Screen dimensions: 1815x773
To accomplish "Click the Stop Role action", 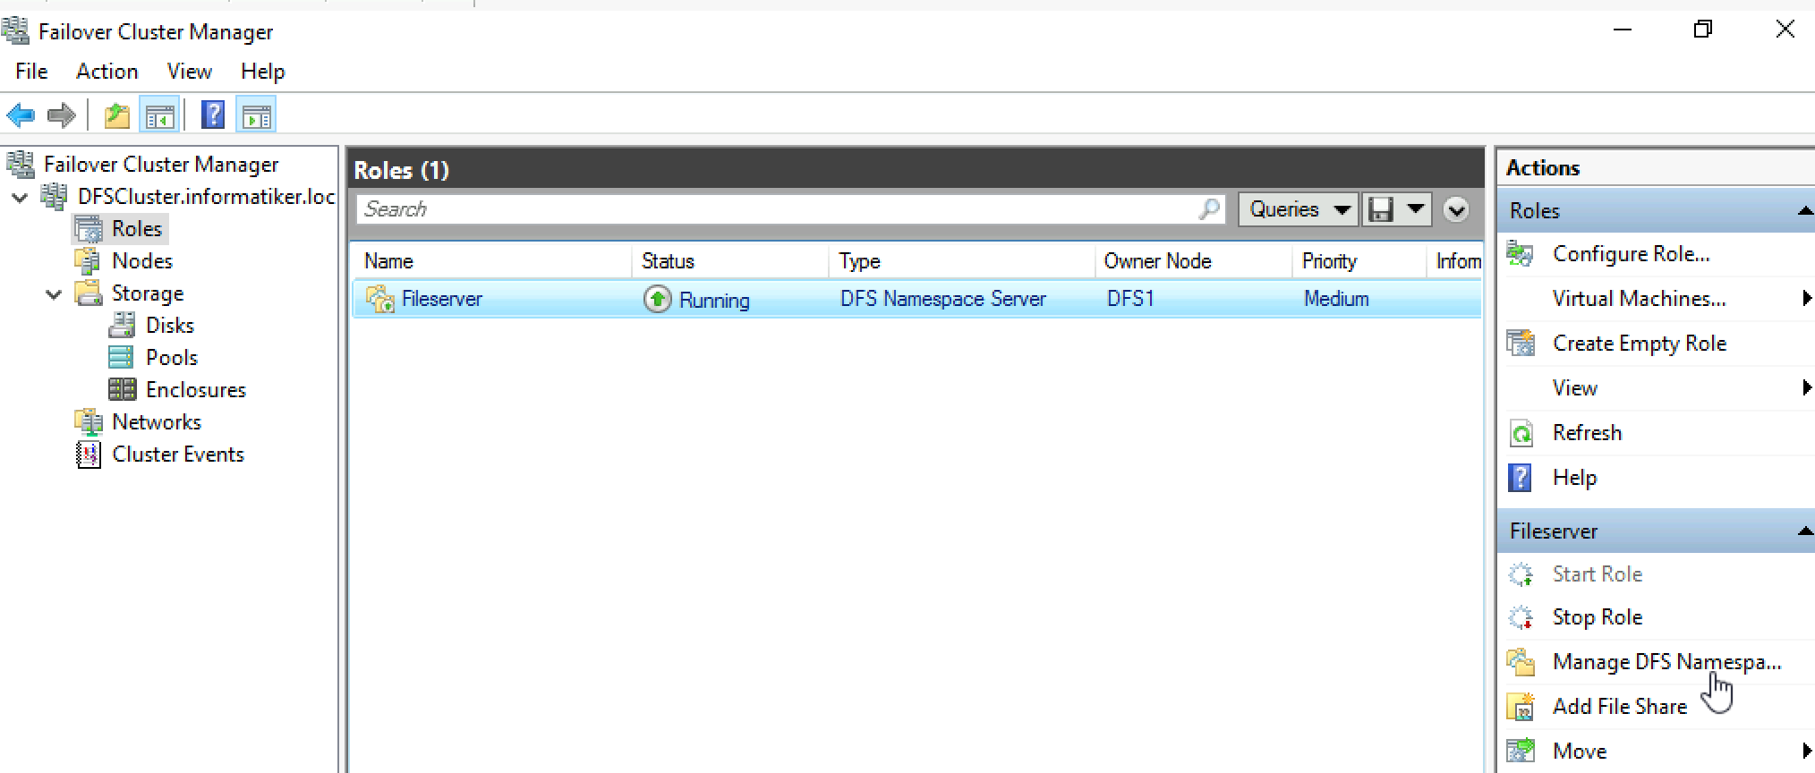I will pos(1598,617).
